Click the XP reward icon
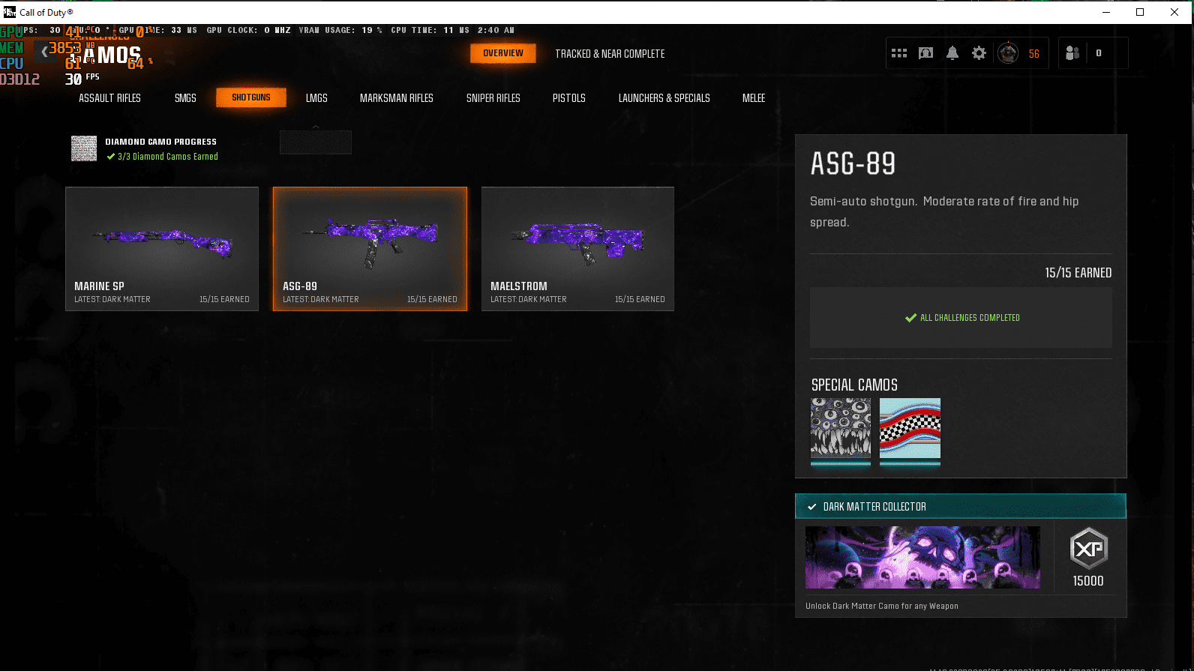1194x671 pixels. coord(1087,549)
